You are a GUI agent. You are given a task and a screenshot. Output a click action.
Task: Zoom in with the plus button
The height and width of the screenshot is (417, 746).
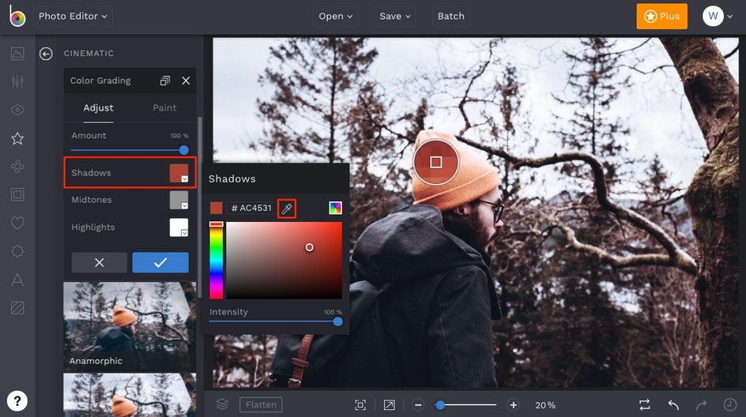click(x=514, y=405)
